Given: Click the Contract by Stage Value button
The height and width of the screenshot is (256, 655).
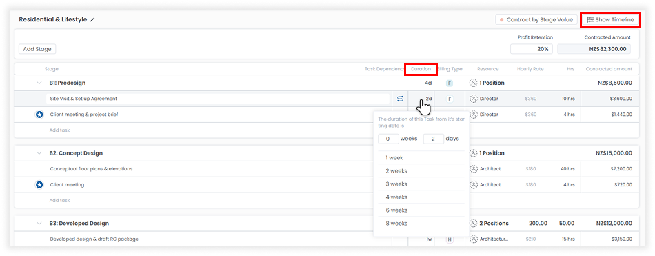Looking at the screenshot, I should pyautogui.click(x=536, y=19).
